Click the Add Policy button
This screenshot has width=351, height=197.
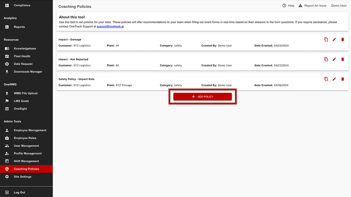(x=202, y=97)
